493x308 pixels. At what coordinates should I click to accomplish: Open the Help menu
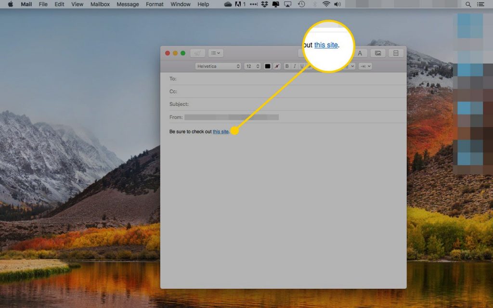click(203, 4)
